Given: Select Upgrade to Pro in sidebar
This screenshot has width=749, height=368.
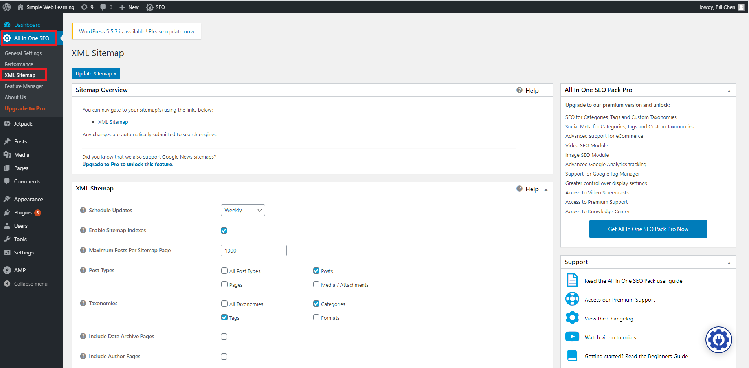Looking at the screenshot, I should [x=25, y=108].
